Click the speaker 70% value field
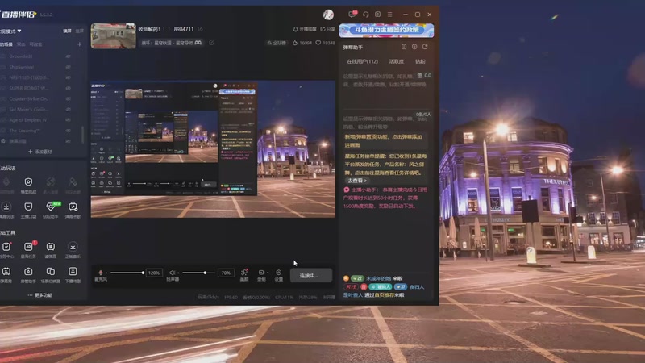This screenshot has width=645, height=363. [x=226, y=273]
